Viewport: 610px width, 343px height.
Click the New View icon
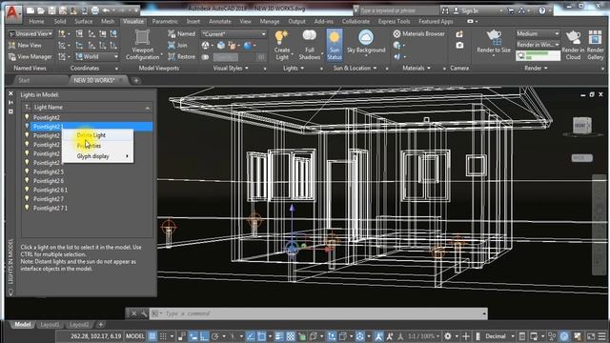point(25,45)
